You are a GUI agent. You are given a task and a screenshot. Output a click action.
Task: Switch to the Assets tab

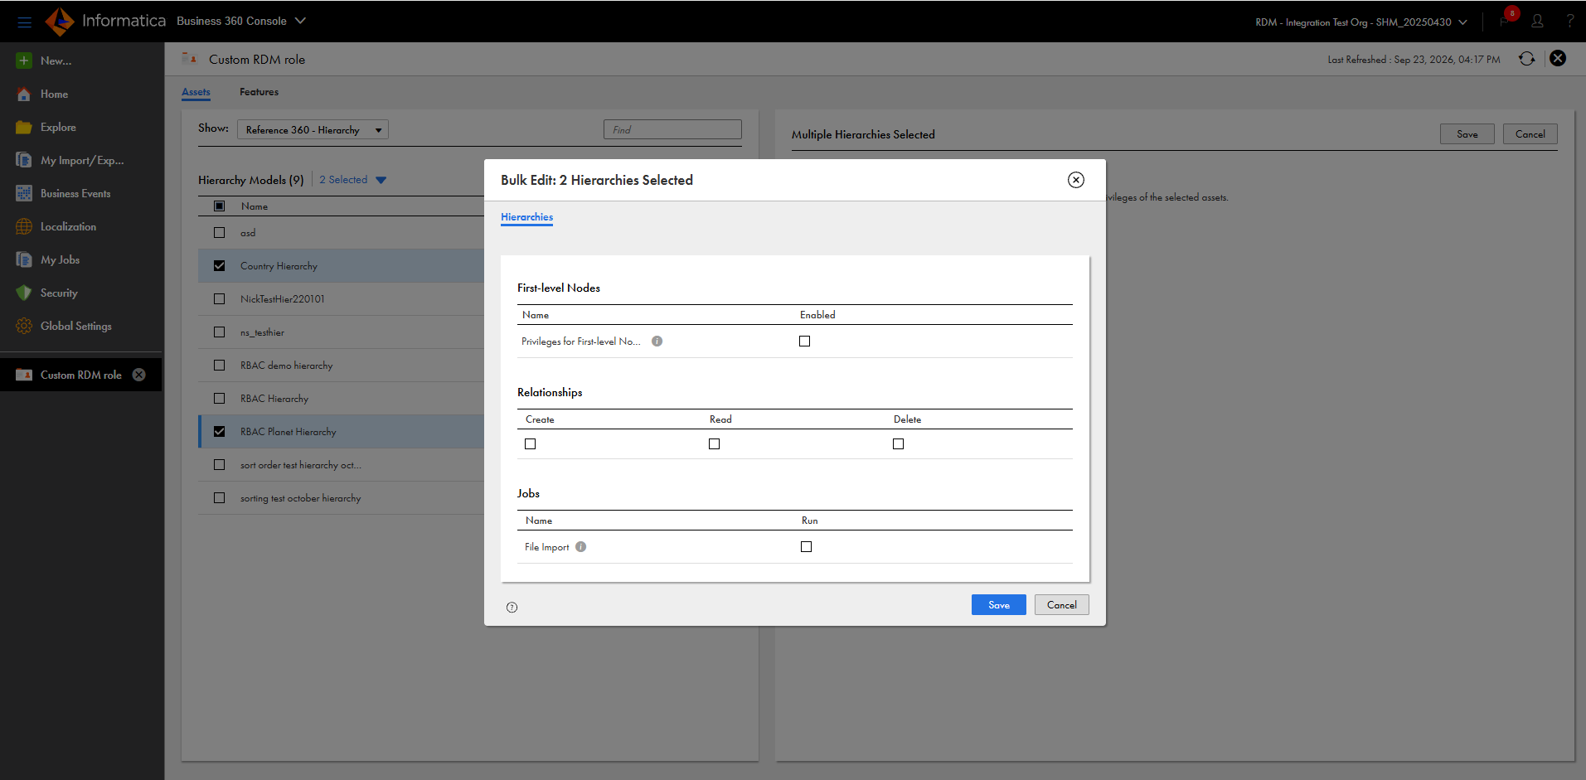196,92
